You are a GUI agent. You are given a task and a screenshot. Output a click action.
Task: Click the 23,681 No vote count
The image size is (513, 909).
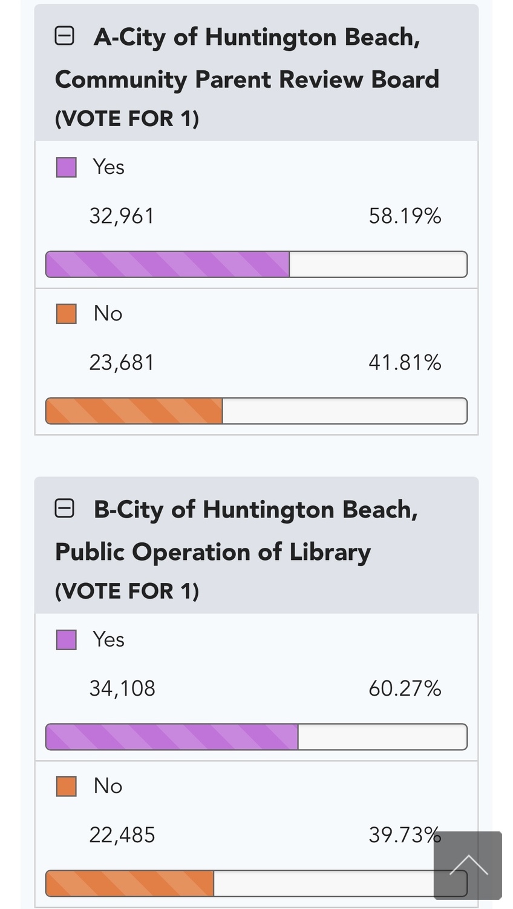122,363
